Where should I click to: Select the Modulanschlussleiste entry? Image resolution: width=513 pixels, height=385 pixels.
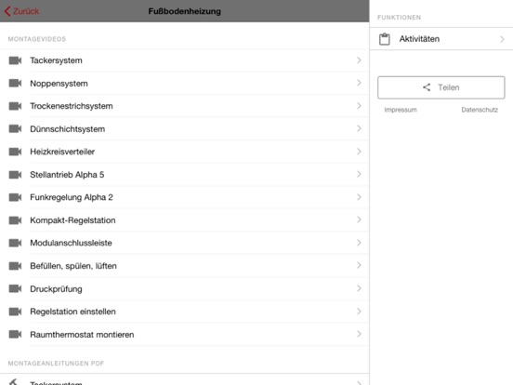[185, 243]
